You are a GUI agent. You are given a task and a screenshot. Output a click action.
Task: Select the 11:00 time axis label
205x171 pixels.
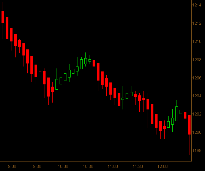tap(113, 166)
